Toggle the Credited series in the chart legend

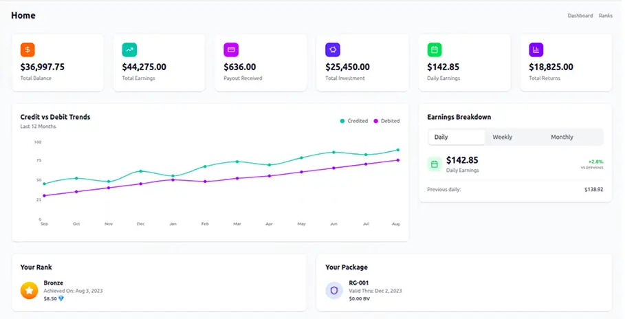353,121
